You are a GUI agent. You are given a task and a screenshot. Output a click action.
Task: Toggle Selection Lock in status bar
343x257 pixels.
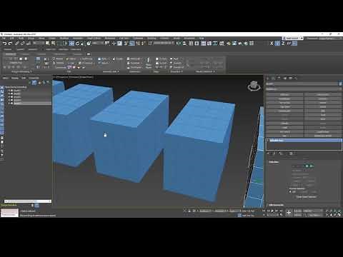[x=189, y=211]
